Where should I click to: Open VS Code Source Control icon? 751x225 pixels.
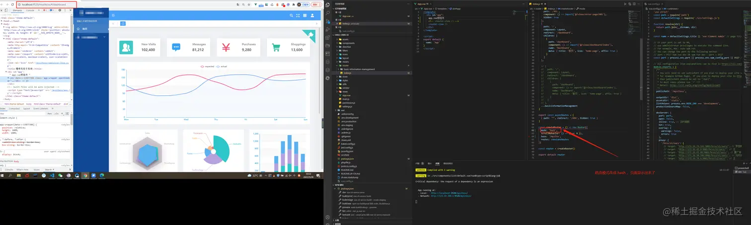(x=327, y=21)
